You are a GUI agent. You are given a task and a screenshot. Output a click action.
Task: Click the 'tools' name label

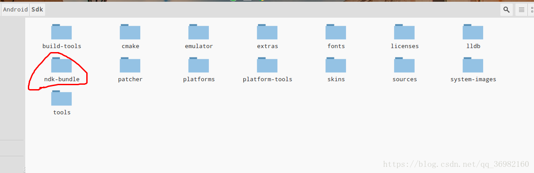click(x=62, y=113)
